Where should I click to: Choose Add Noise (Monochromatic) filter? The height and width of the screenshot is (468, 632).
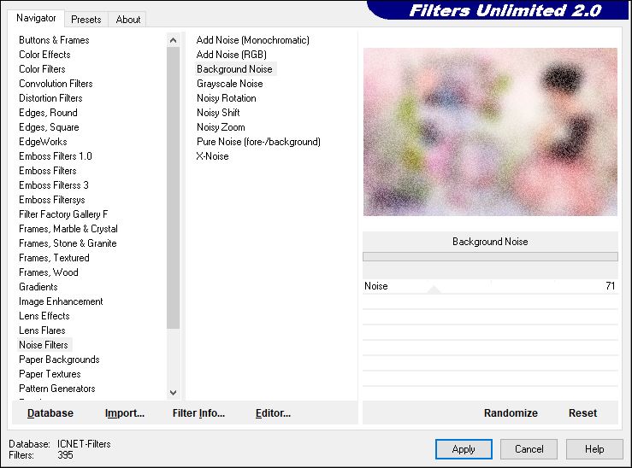point(253,40)
